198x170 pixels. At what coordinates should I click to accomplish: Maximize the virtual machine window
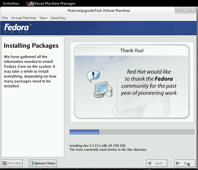click(x=186, y=10)
